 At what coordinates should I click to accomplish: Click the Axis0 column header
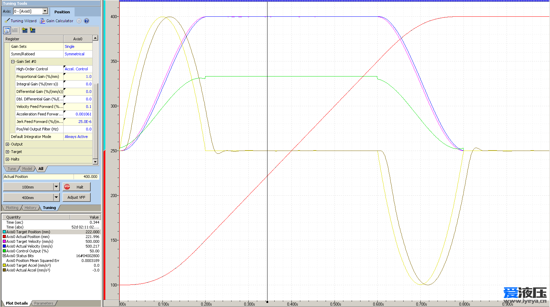[78, 39]
